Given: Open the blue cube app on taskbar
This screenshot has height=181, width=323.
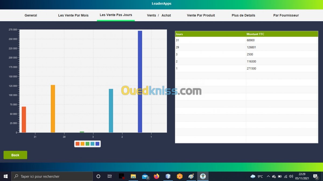Looking at the screenshot, I should (x=168, y=176).
